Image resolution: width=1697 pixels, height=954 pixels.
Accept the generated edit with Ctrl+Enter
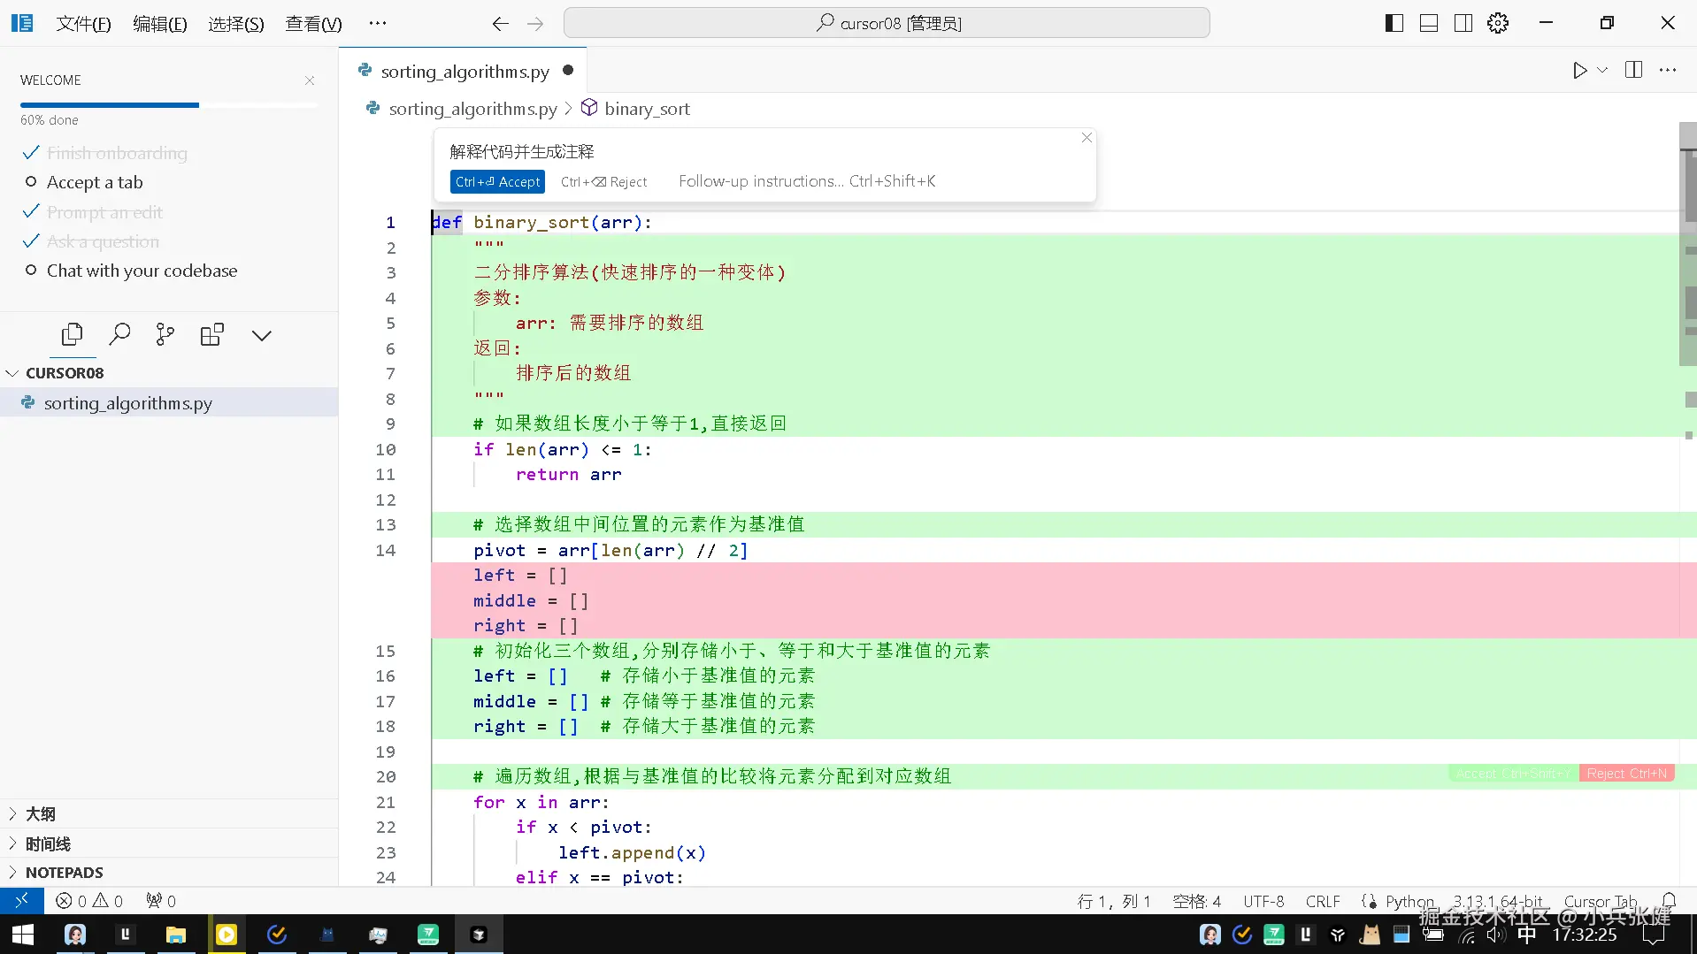pos(497,181)
